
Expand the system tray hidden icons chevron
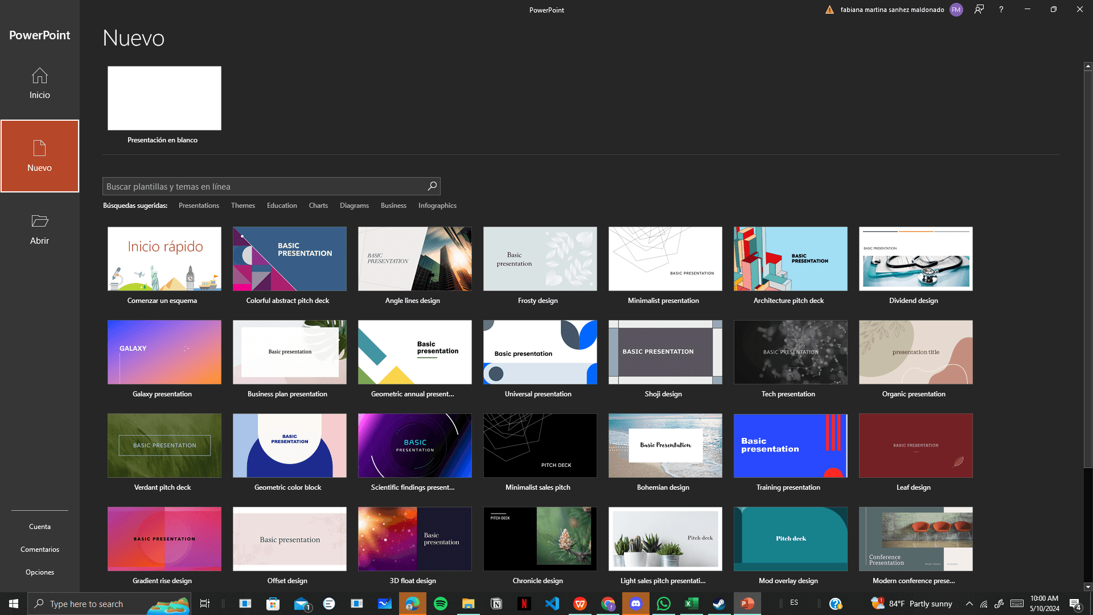969,604
